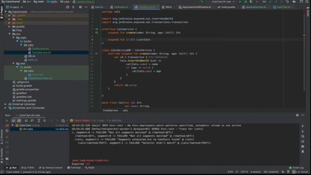This screenshot has height=175, width=311.
Task: Open the Project Structure folder icon in top toolbar
Action: tap(294, 1)
